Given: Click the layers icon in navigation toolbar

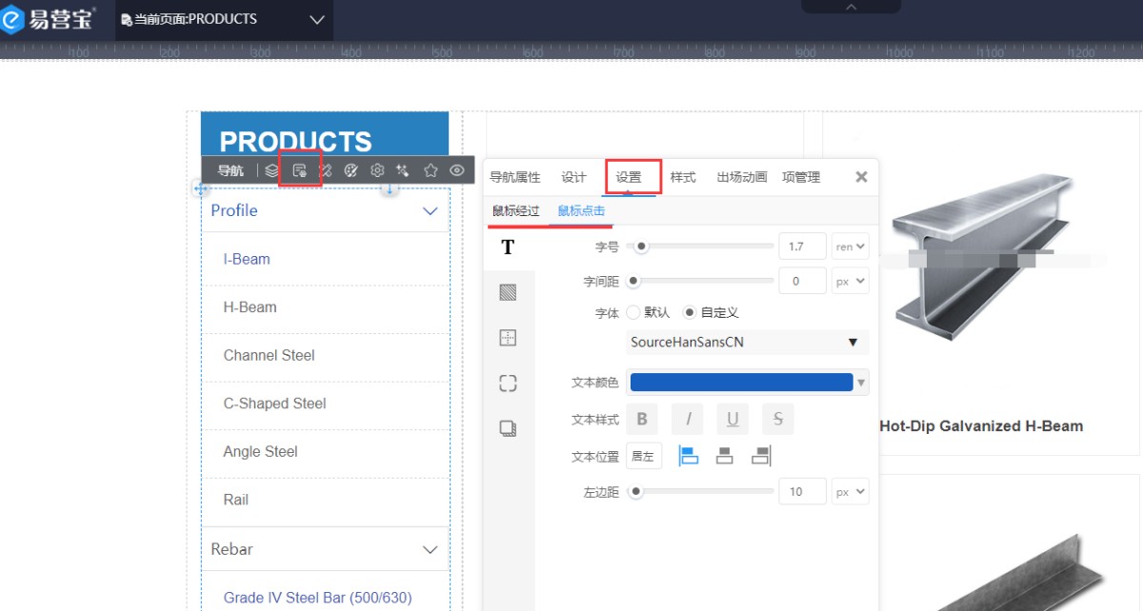Looking at the screenshot, I should pyautogui.click(x=272, y=170).
